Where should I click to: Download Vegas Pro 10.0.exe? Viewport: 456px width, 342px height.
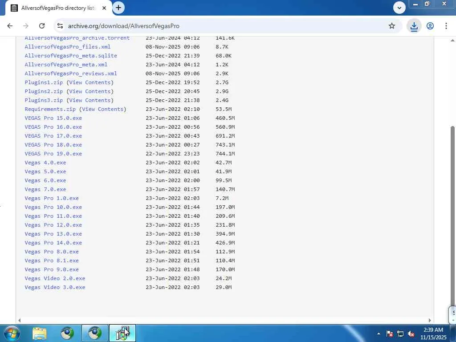pyautogui.click(x=53, y=207)
